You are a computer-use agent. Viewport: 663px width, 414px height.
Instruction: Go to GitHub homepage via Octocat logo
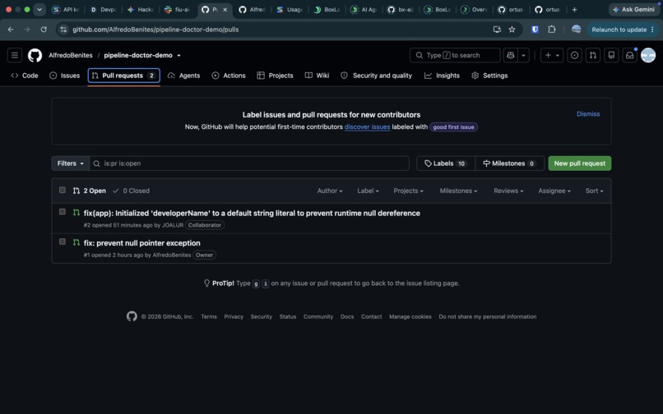35,55
